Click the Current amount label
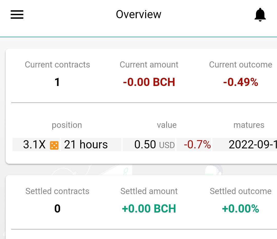The image size is (277, 239). tap(149, 65)
